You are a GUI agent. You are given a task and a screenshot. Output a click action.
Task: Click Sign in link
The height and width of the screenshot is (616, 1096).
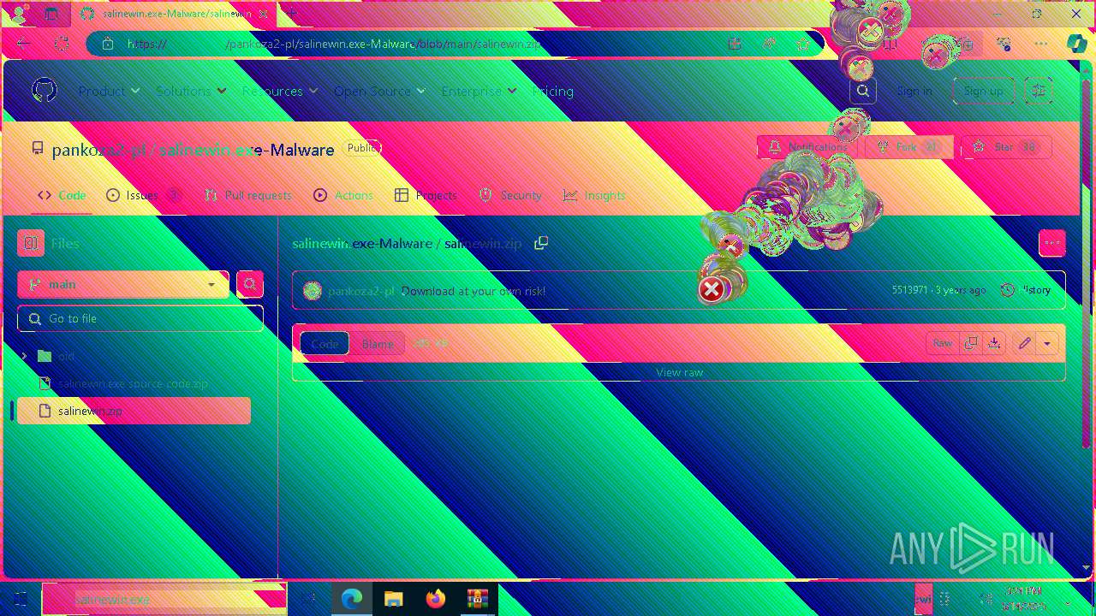(914, 91)
